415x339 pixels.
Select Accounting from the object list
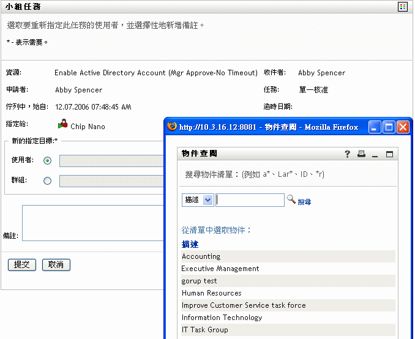pos(288,256)
